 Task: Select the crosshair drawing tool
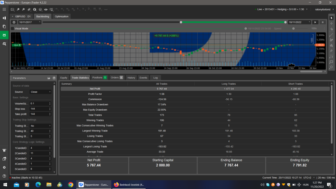point(331,23)
